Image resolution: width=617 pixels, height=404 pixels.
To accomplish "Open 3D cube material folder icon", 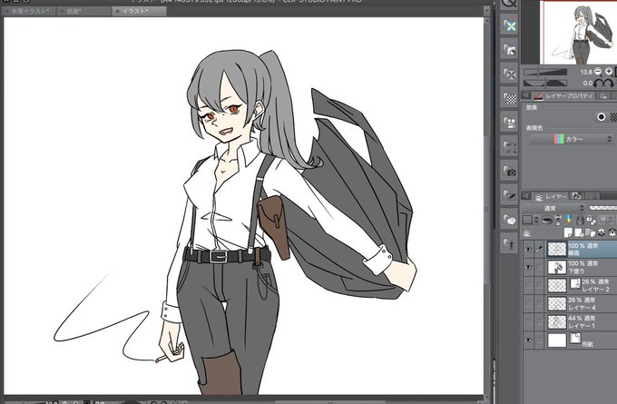I will pyautogui.click(x=510, y=220).
